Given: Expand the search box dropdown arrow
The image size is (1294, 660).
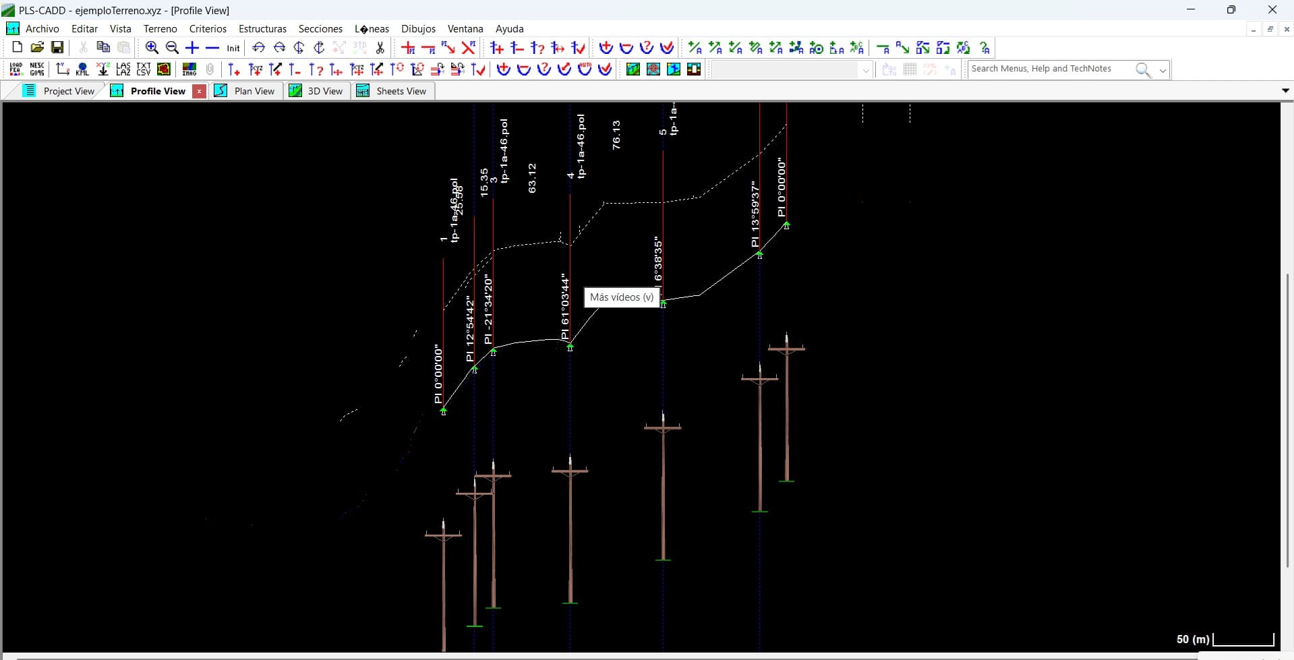Looking at the screenshot, I should click(1163, 70).
